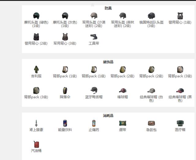Click the 绷带 bandage icon
The image size is (196, 160).
click(123, 123)
